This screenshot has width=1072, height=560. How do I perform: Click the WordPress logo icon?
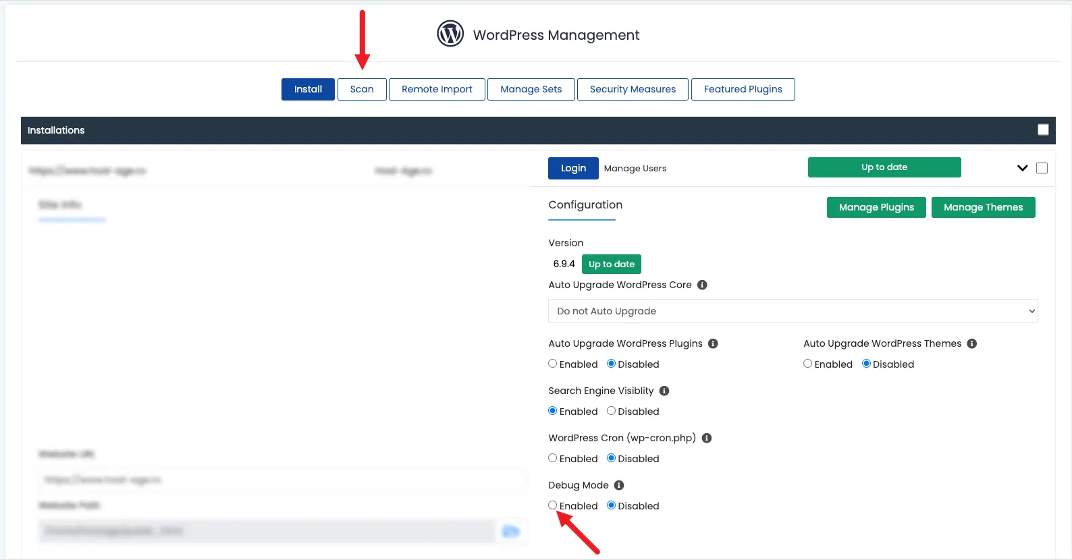450,34
